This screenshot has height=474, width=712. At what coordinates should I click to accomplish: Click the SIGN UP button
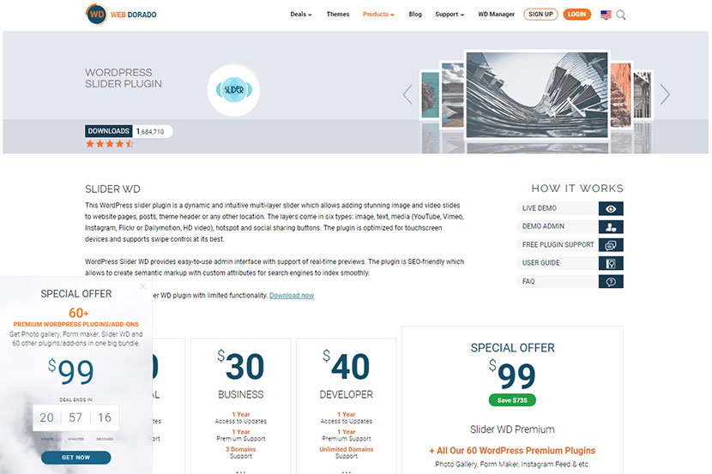pos(540,15)
